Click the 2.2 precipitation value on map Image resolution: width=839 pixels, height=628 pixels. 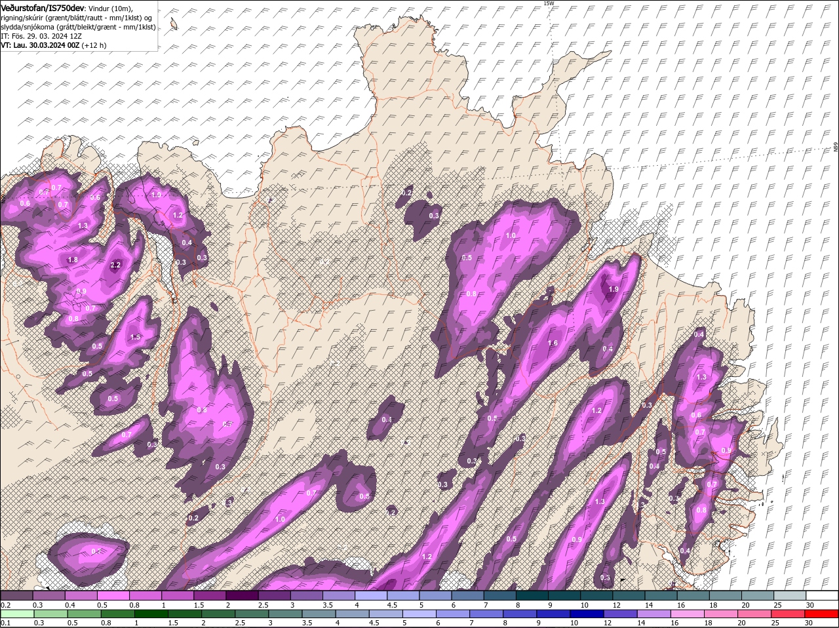pyautogui.click(x=116, y=265)
